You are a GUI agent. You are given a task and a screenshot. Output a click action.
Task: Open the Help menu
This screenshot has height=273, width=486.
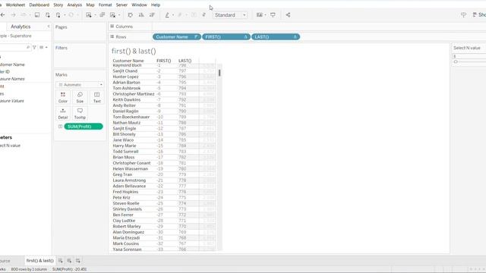pos(156,5)
